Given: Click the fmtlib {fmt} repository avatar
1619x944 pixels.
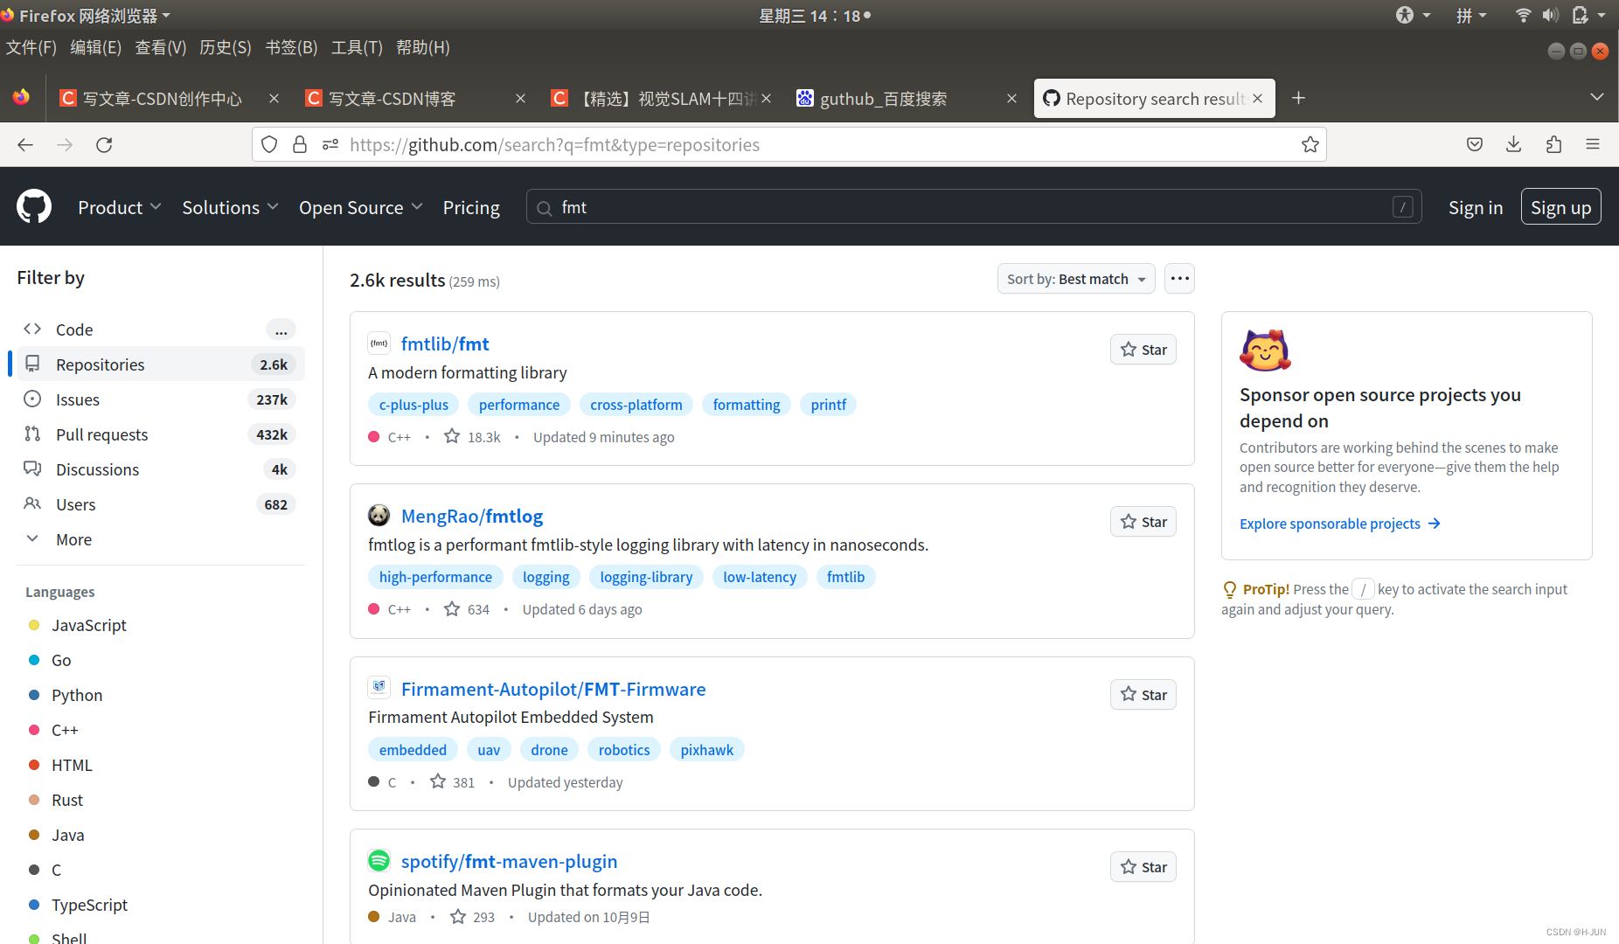Looking at the screenshot, I should pyautogui.click(x=379, y=343).
